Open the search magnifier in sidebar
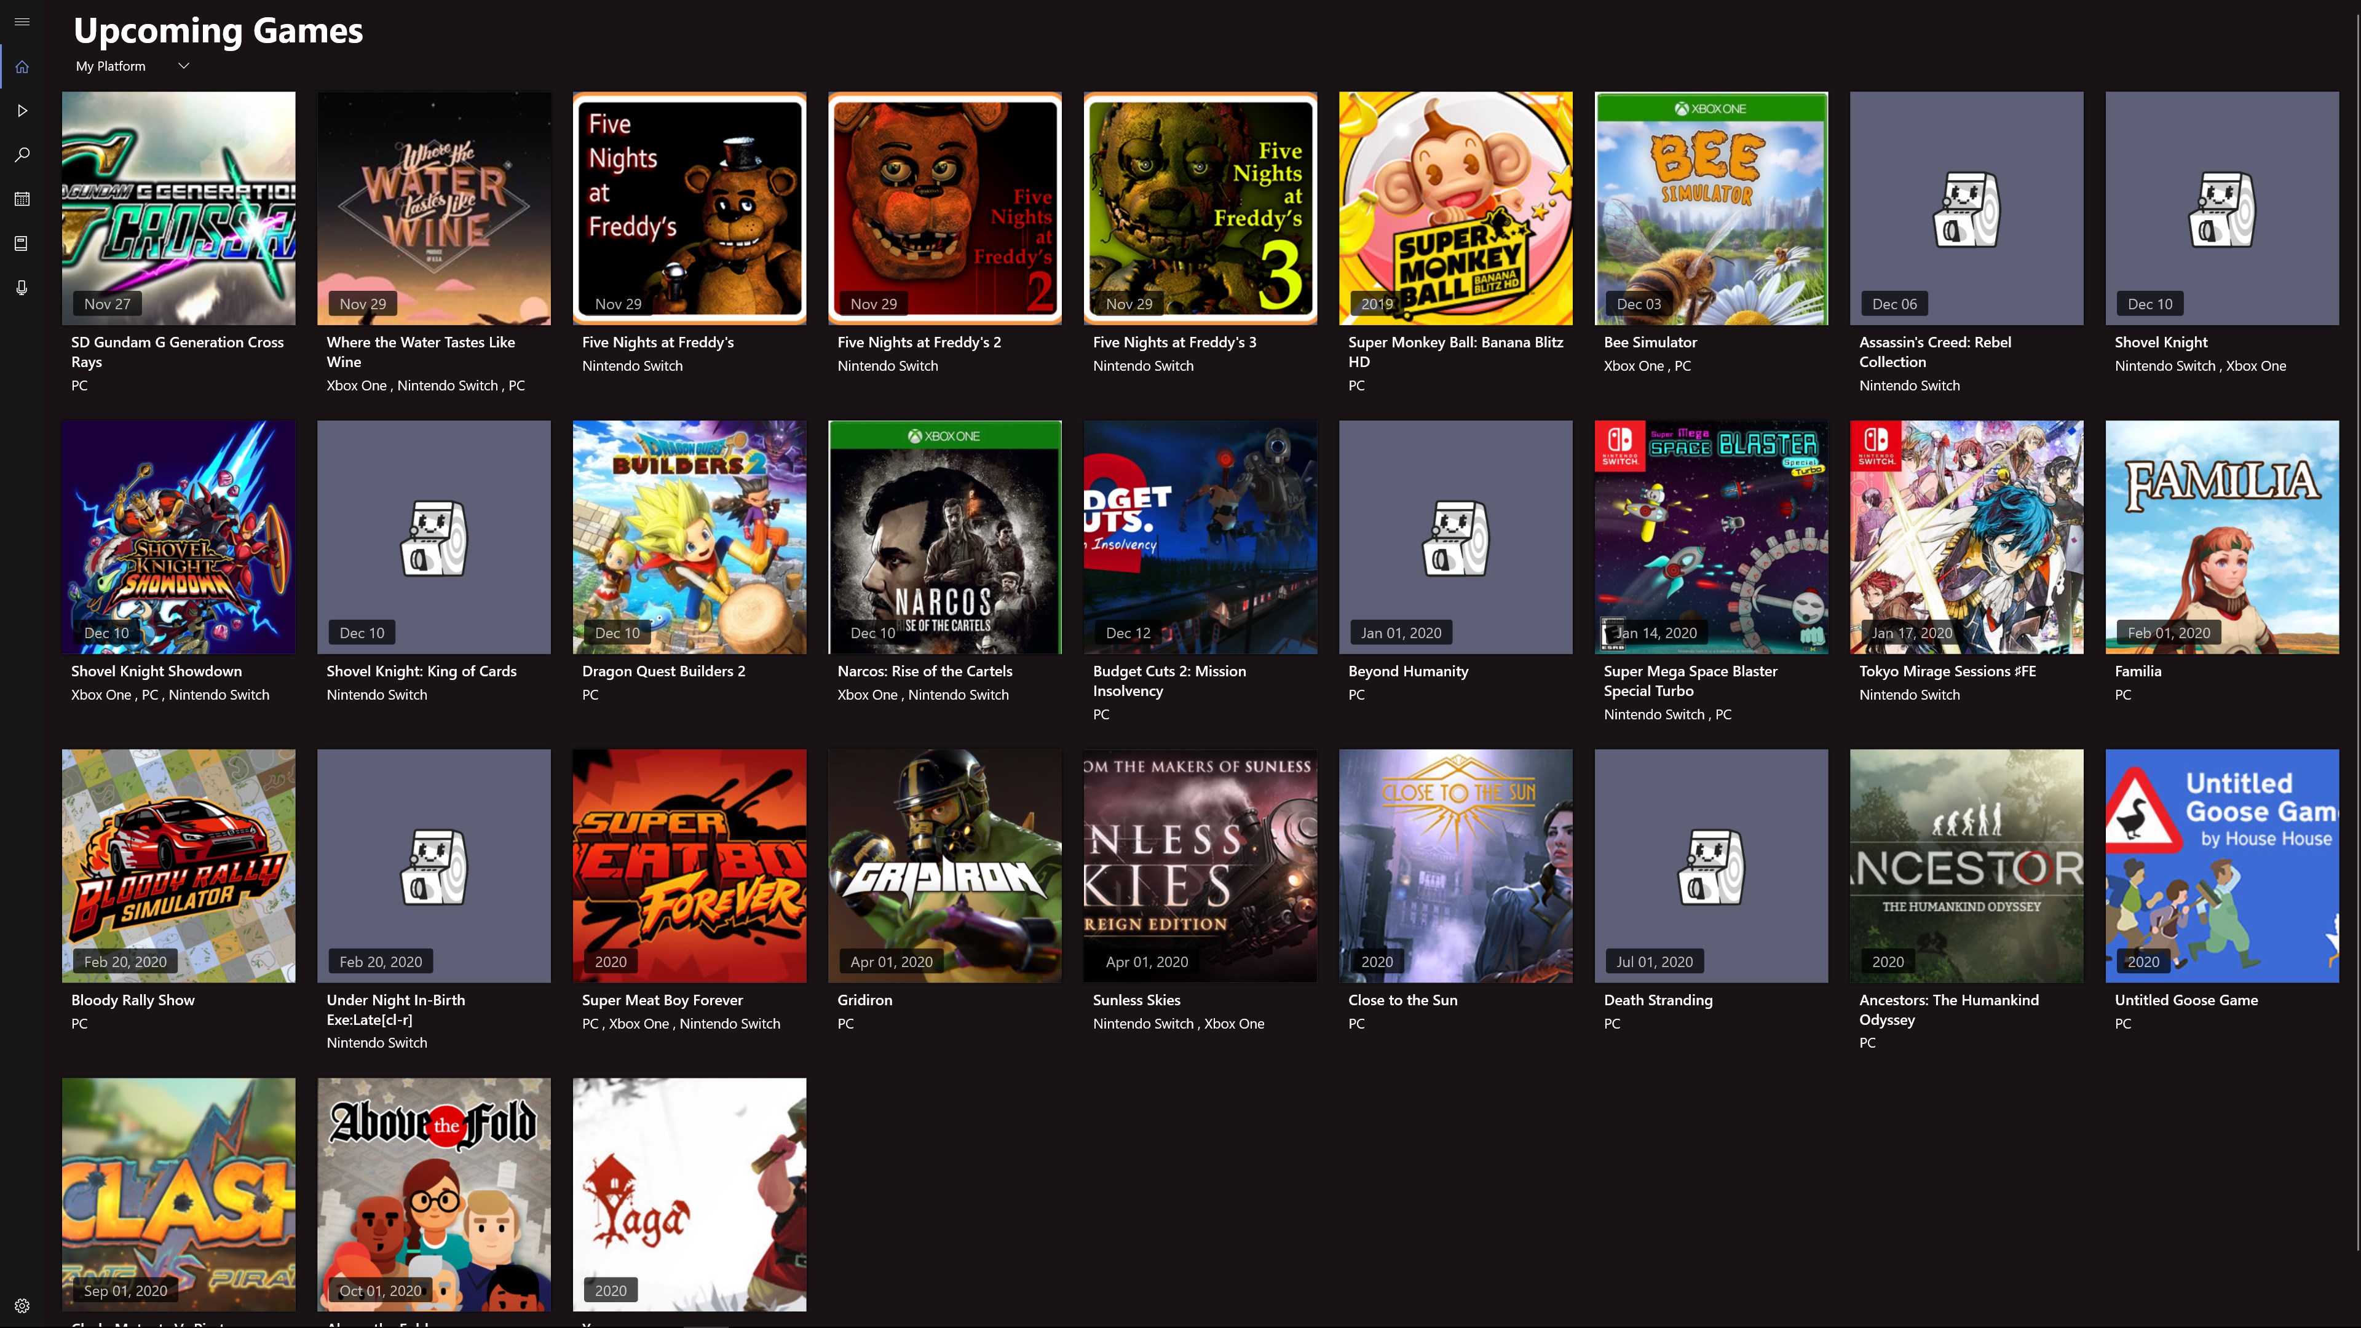The height and width of the screenshot is (1328, 2361). click(22, 155)
